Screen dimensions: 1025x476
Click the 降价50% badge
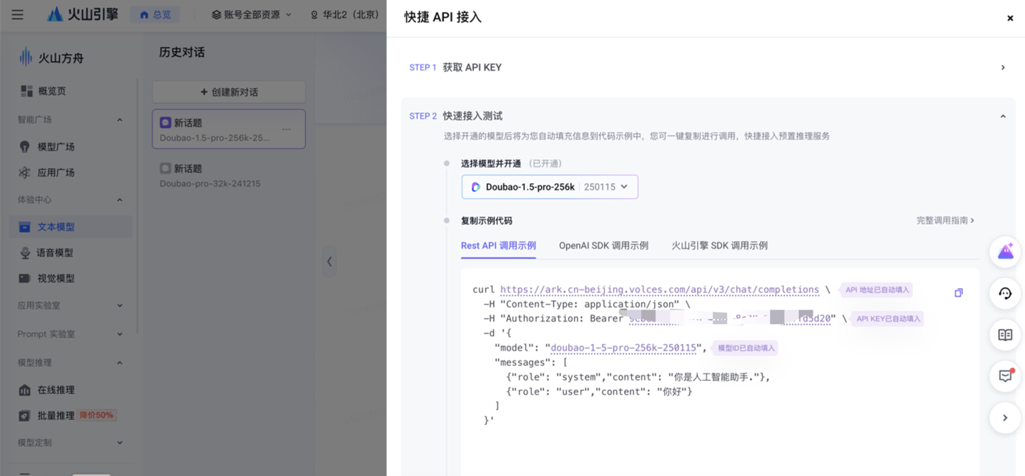point(96,415)
